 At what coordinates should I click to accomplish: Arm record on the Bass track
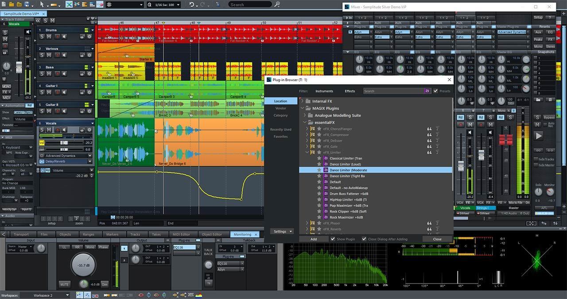point(58,73)
